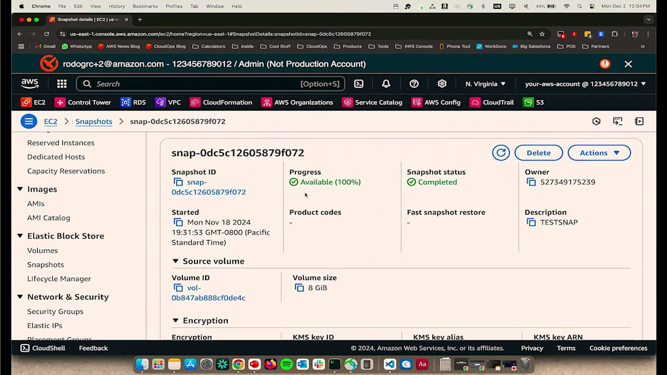Image resolution: width=667 pixels, height=375 pixels.
Task: Open RDS service shortcut
Action: [x=133, y=102]
